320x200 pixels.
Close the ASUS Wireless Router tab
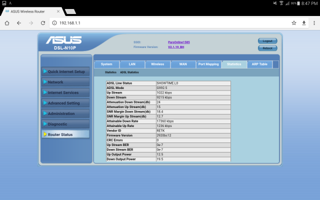58,11
